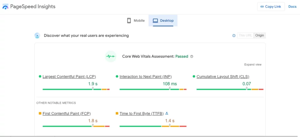Click Expand view
This screenshot has height=137, width=300.
pos(253,65)
